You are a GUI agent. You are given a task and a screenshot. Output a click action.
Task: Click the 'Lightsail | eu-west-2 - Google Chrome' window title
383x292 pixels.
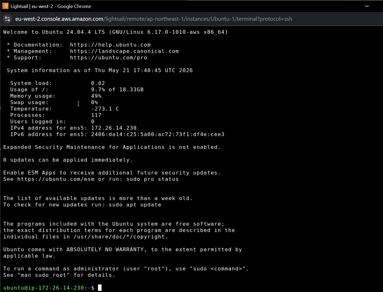point(51,6)
